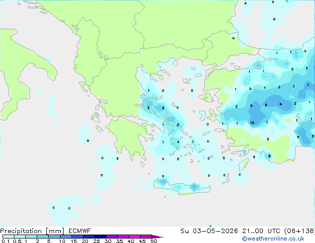Pick the 15–20 mm blue legend swatch
315x243 pixels.
click(x=77, y=237)
